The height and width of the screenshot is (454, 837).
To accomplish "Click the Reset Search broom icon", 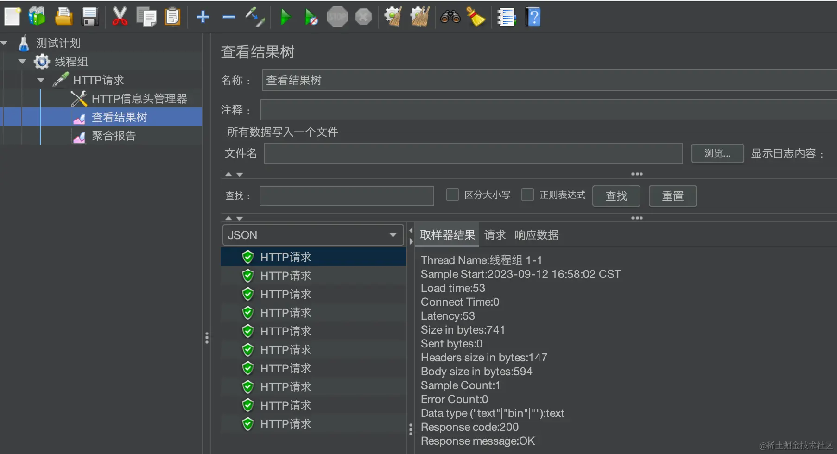I will (x=476, y=17).
